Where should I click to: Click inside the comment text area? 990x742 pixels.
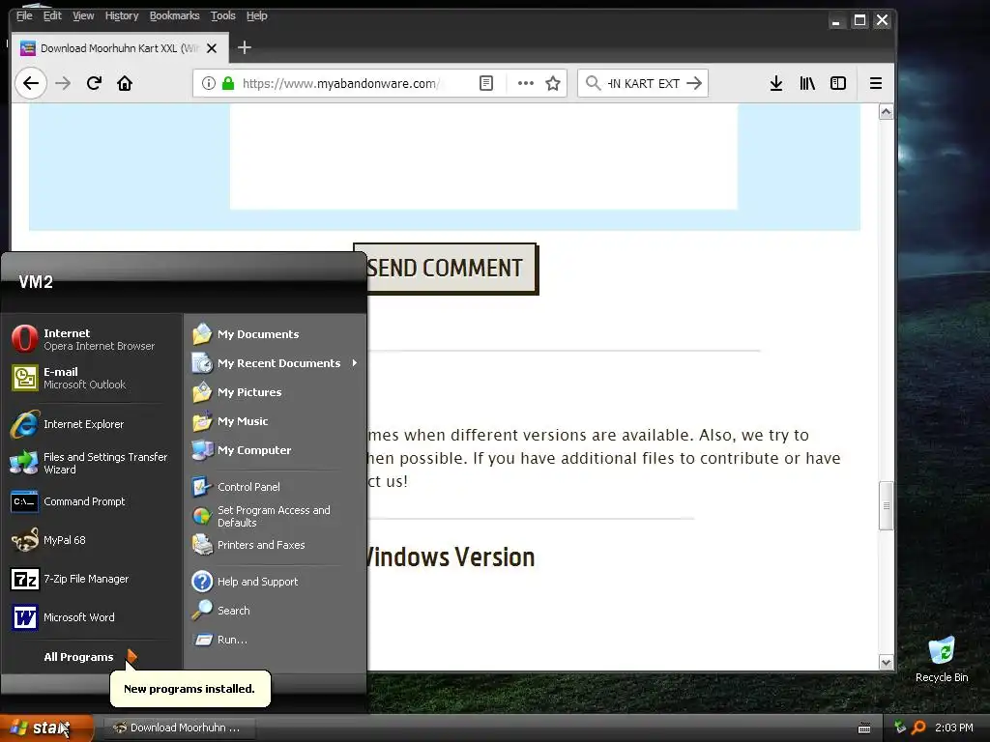(x=483, y=156)
